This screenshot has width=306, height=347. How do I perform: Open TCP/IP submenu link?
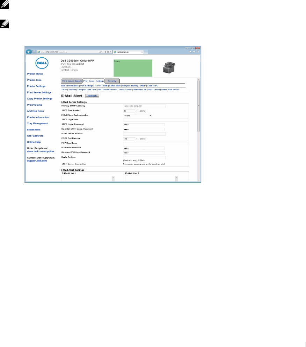(98, 86)
